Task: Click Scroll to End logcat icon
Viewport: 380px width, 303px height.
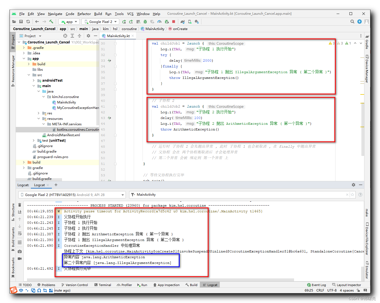Action: pyautogui.click(x=20, y=212)
